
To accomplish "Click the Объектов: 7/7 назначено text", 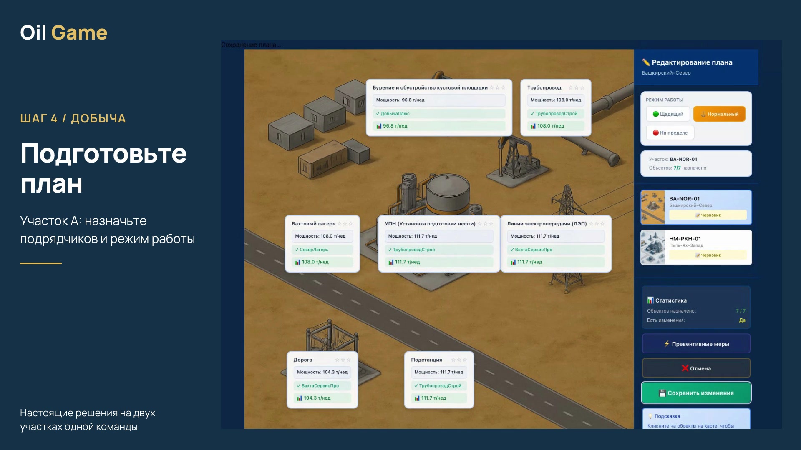I will (678, 168).
